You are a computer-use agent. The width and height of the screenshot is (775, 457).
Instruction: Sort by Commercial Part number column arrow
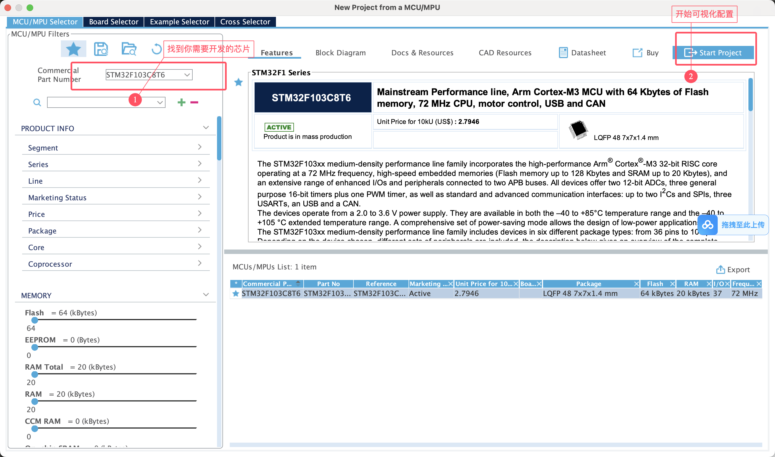click(x=298, y=284)
